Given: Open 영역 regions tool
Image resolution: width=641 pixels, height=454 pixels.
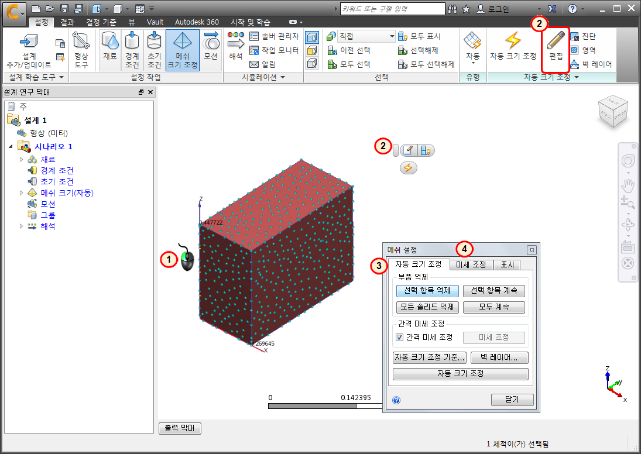Looking at the screenshot, I should [584, 50].
